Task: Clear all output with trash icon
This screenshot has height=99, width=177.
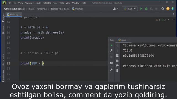Action: tap(117, 71)
